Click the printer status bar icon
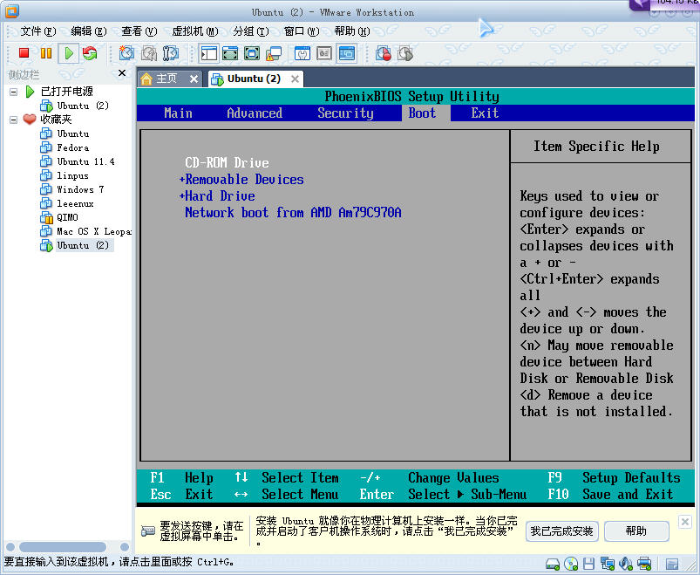Image resolution: width=700 pixels, height=575 pixels. (x=644, y=564)
